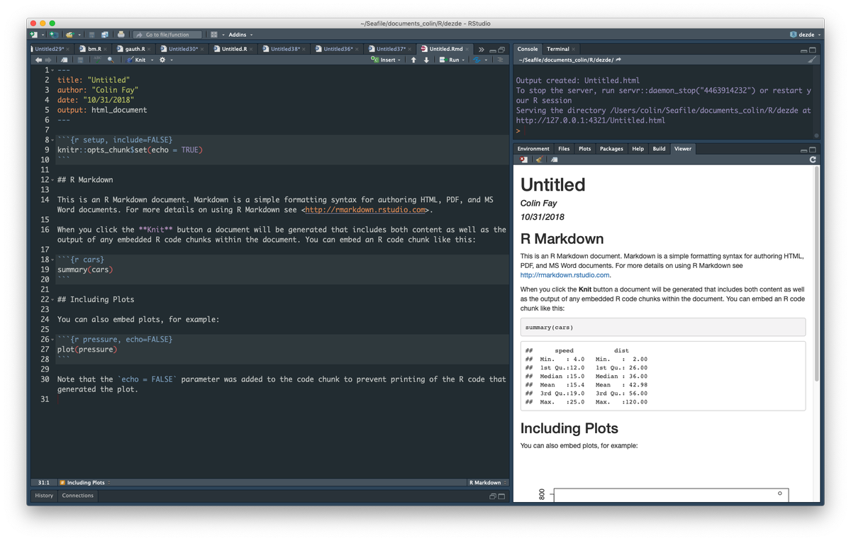Go back to previous source location
The height and width of the screenshot is (541, 851).
tap(38, 60)
